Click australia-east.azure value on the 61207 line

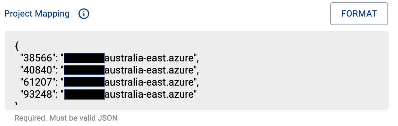(149, 82)
